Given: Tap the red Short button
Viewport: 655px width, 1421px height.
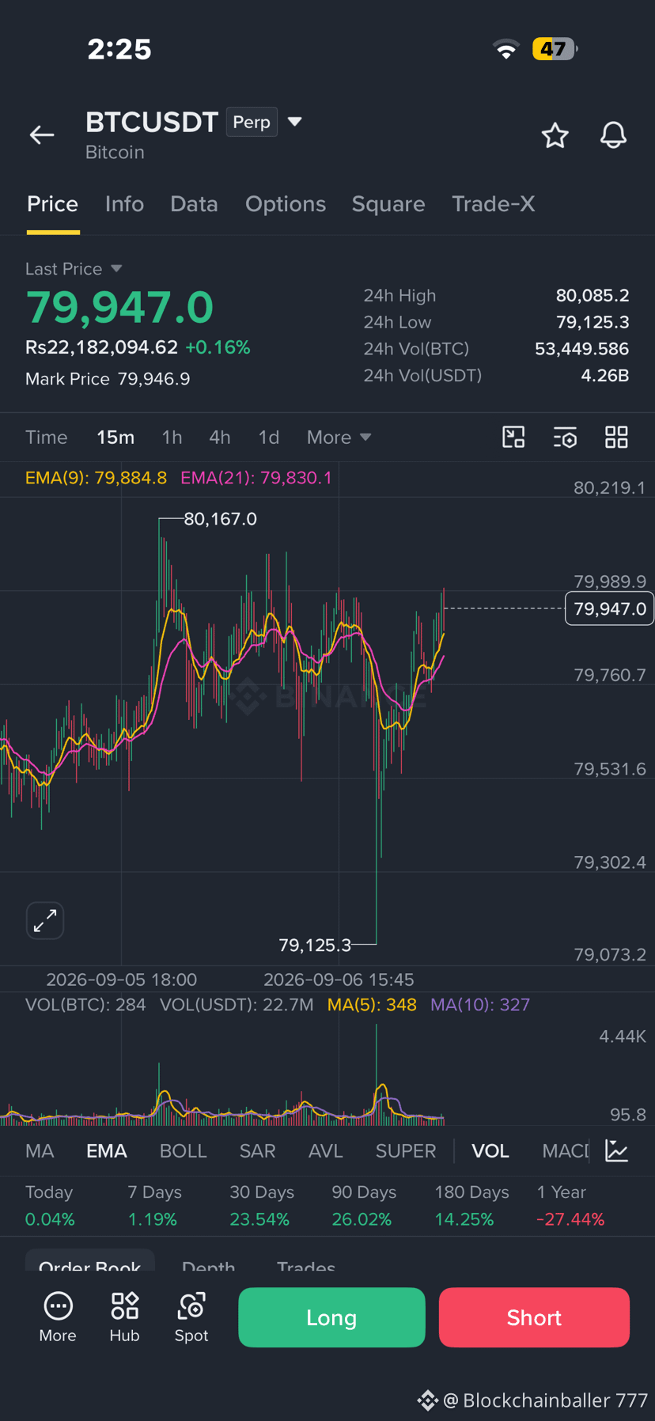Looking at the screenshot, I should pyautogui.click(x=534, y=1317).
